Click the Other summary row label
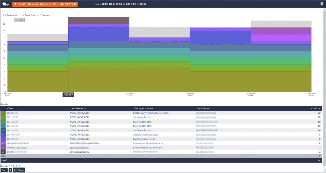326x173 pixels. tap(4, 156)
